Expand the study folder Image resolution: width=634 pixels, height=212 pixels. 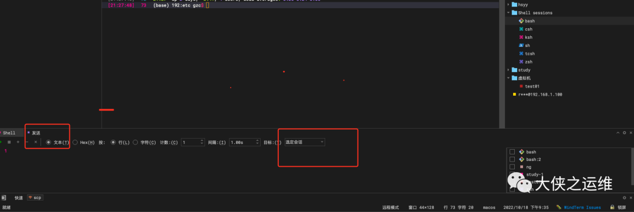(508, 70)
